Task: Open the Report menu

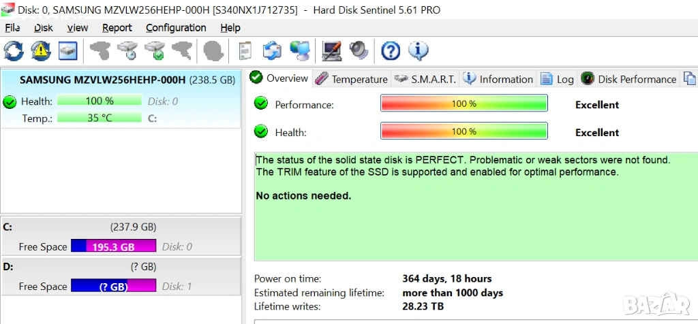Action: 117,28
